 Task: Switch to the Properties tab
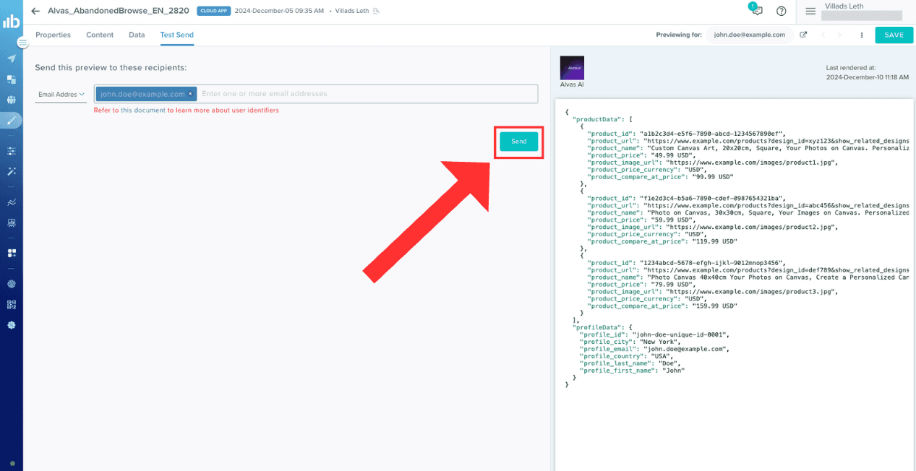(x=53, y=35)
